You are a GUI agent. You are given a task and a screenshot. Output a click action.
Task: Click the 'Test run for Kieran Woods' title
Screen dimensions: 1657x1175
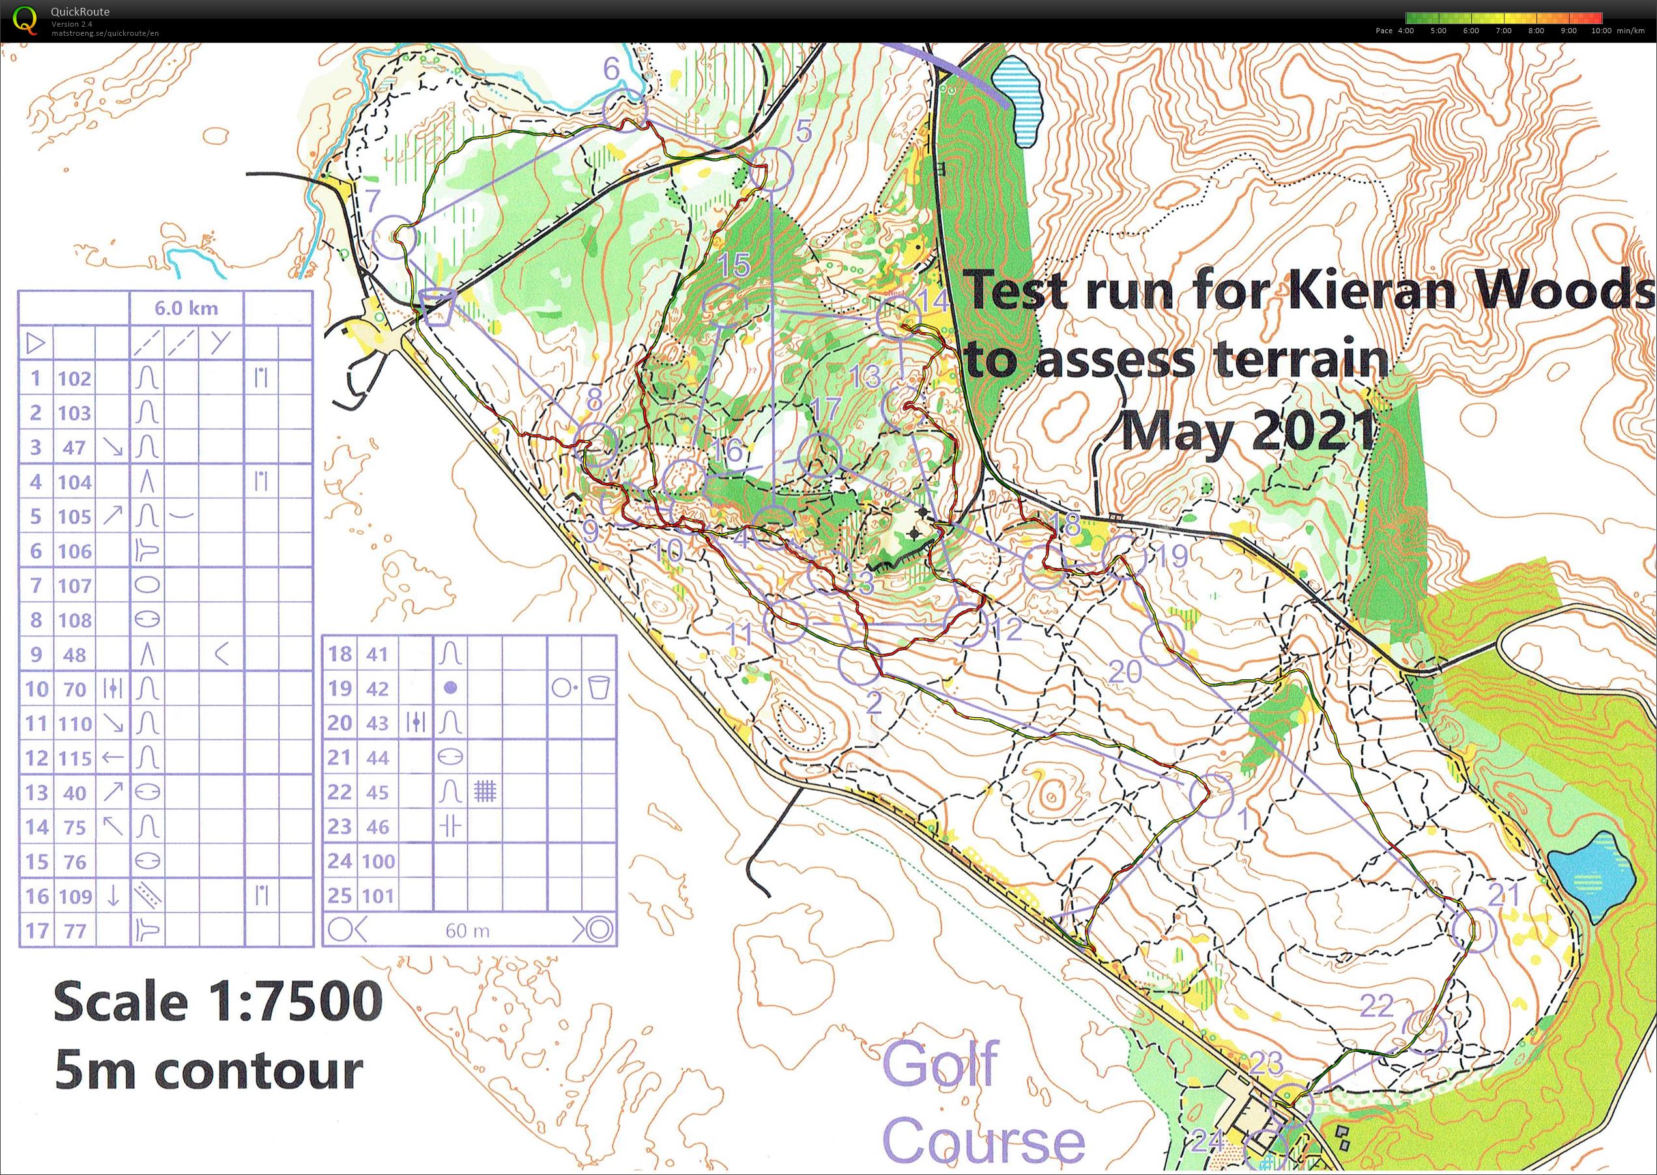click(1310, 289)
